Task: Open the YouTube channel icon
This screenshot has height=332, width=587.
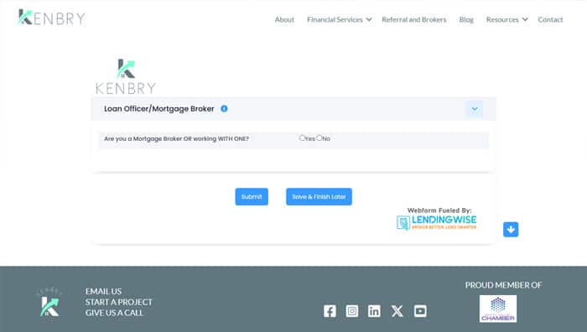Action: point(420,311)
